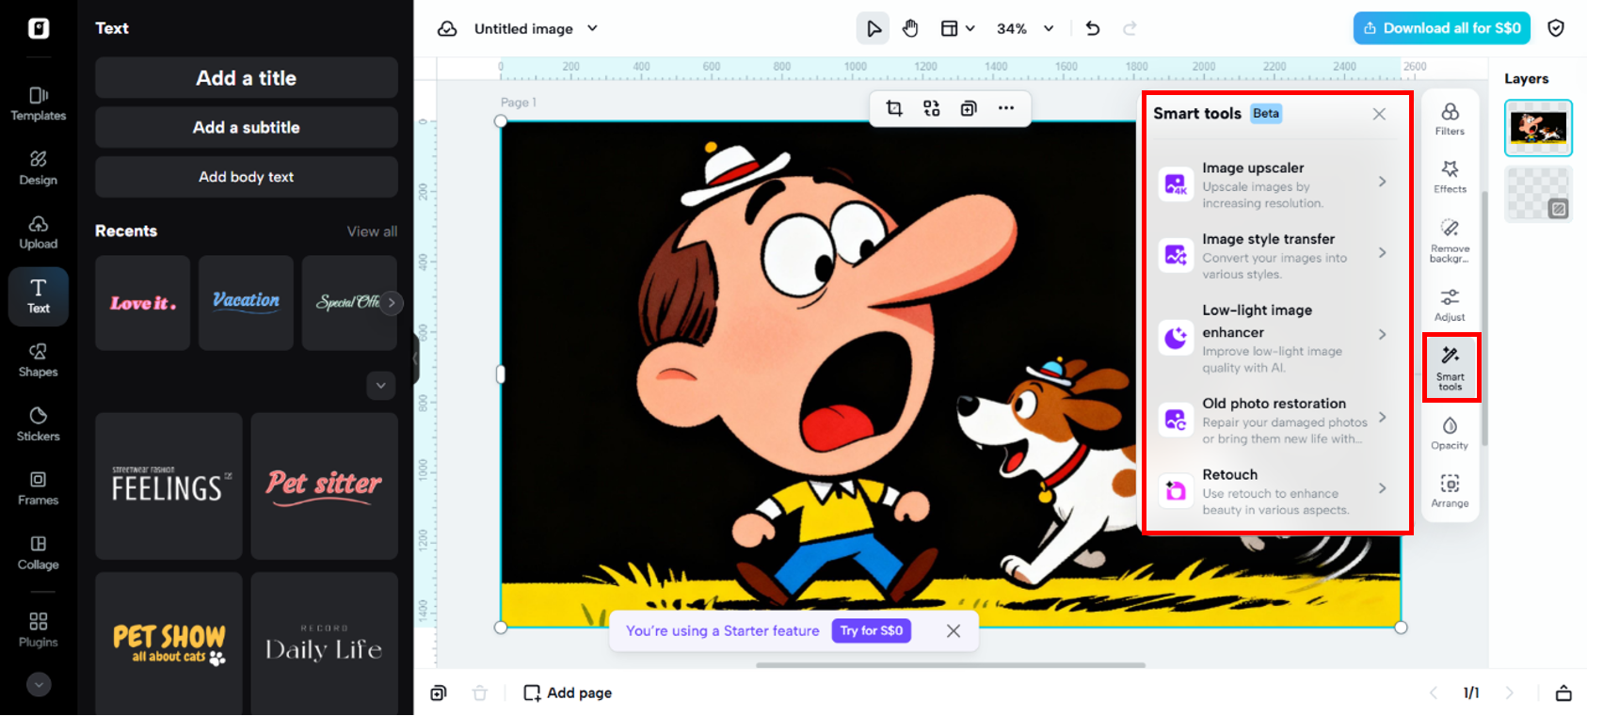Open the Effects panel
Screen dimensions: 1603x716
point(1451,177)
